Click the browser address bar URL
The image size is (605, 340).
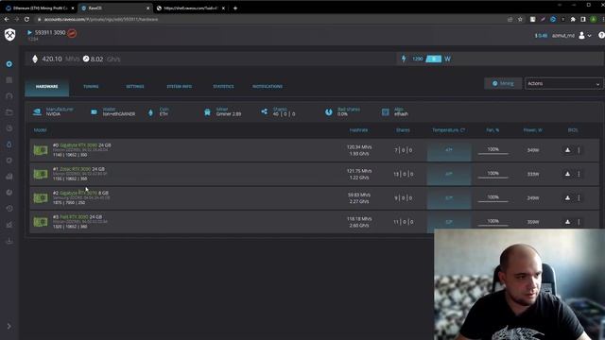click(x=101, y=19)
